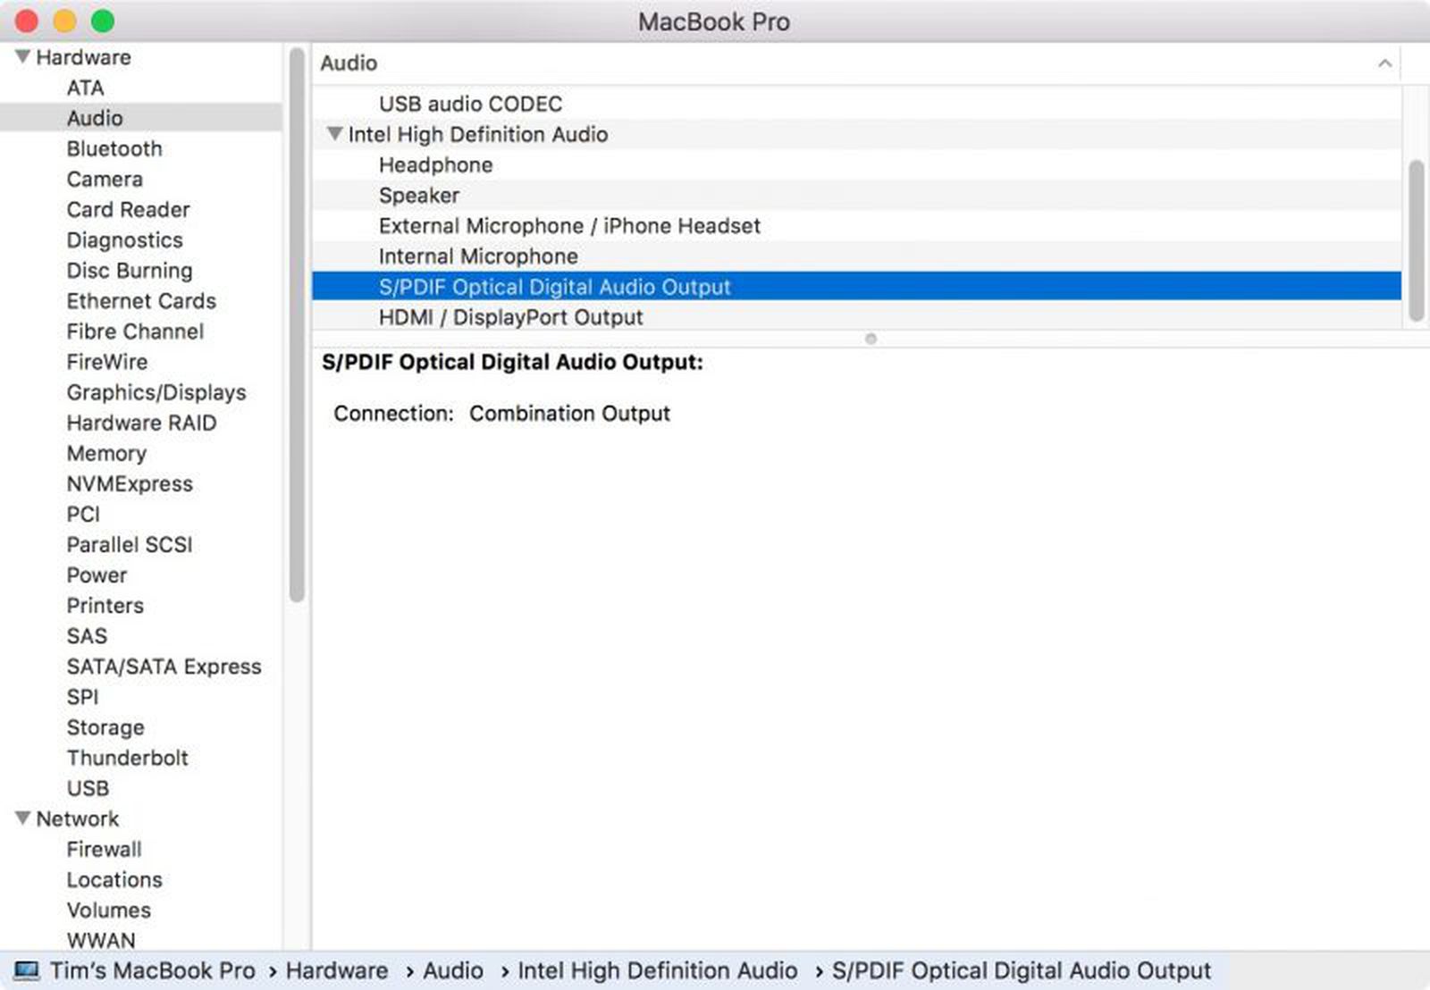Collapse the Audio column header with chevron
The width and height of the screenshot is (1430, 990).
[x=1384, y=63]
